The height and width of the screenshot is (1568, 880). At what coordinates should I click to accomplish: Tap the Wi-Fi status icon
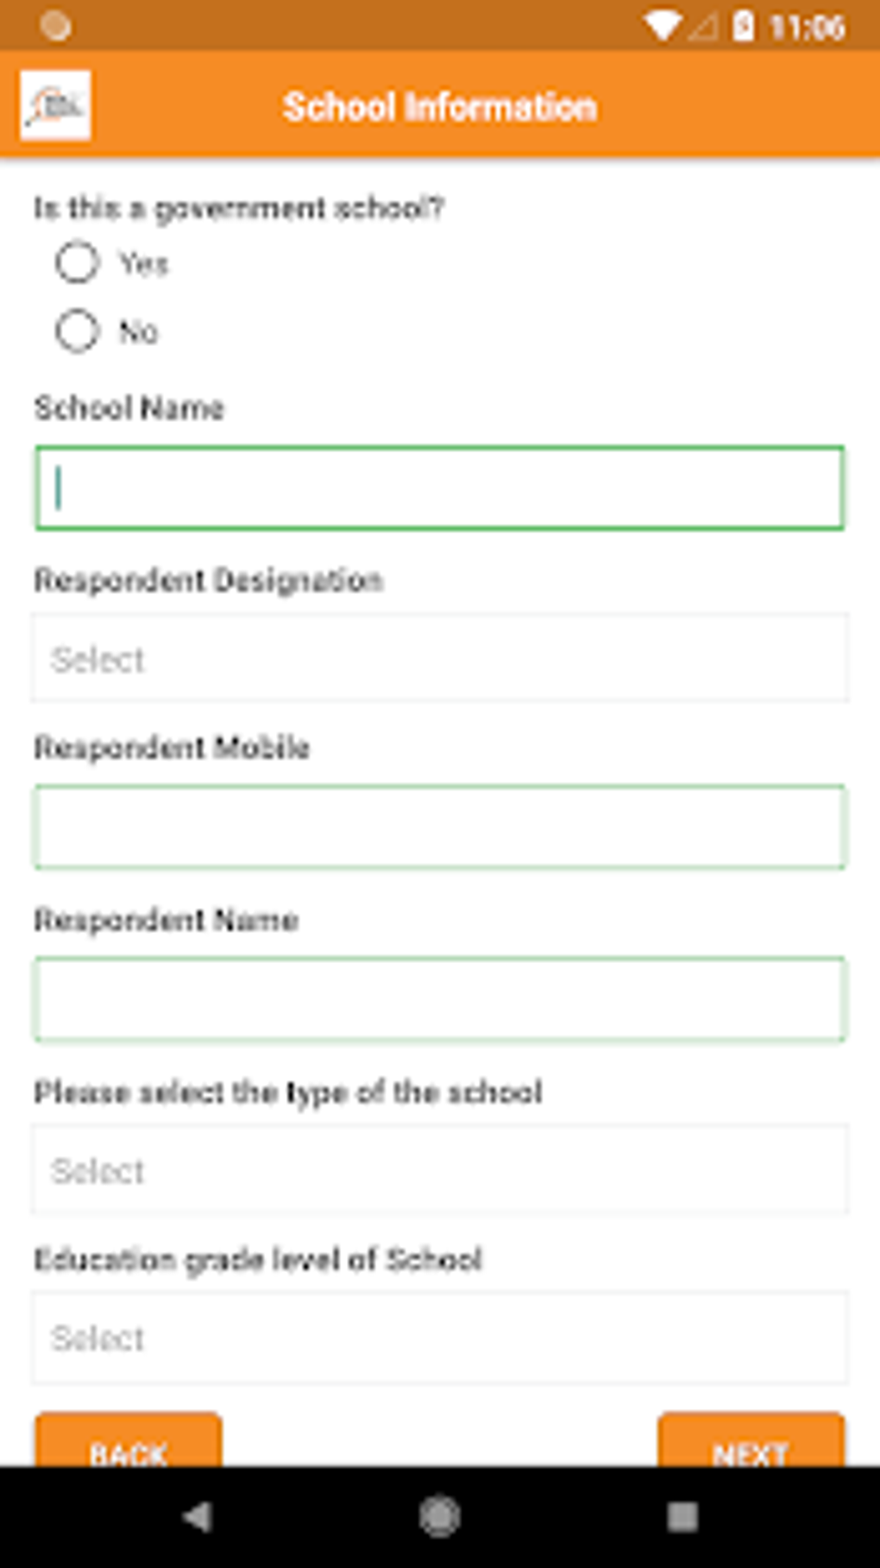662,27
